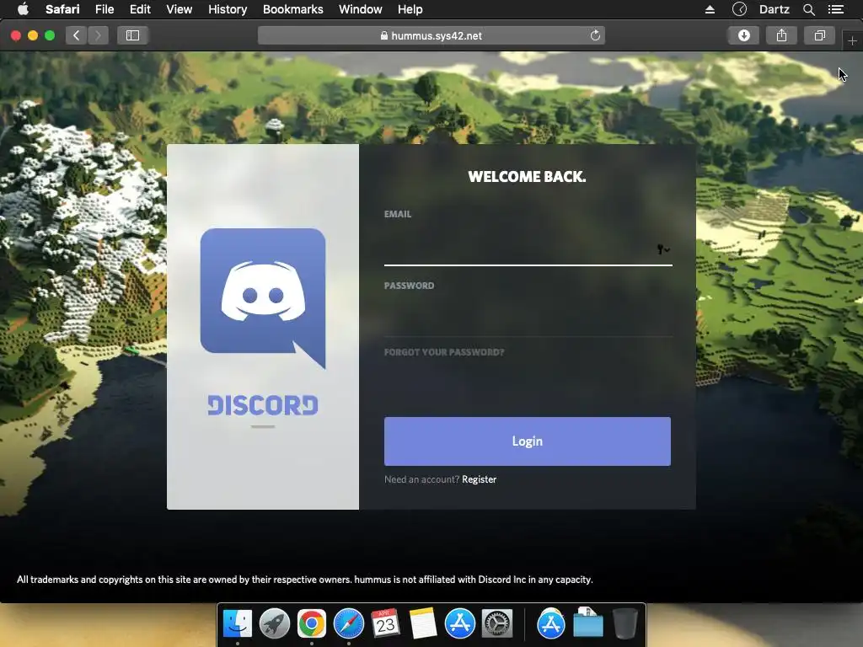Open the password autofill key dropdown
The width and height of the screenshot is (863, 647).
(663, 249)
